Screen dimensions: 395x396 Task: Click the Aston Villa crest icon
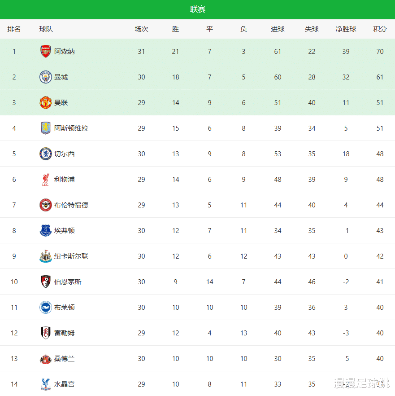46,128
